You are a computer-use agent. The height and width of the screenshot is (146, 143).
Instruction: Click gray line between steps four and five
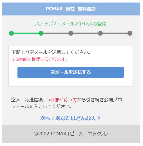coord(115,33)
